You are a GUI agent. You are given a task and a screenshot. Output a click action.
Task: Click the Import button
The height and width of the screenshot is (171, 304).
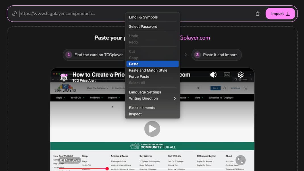280,14
